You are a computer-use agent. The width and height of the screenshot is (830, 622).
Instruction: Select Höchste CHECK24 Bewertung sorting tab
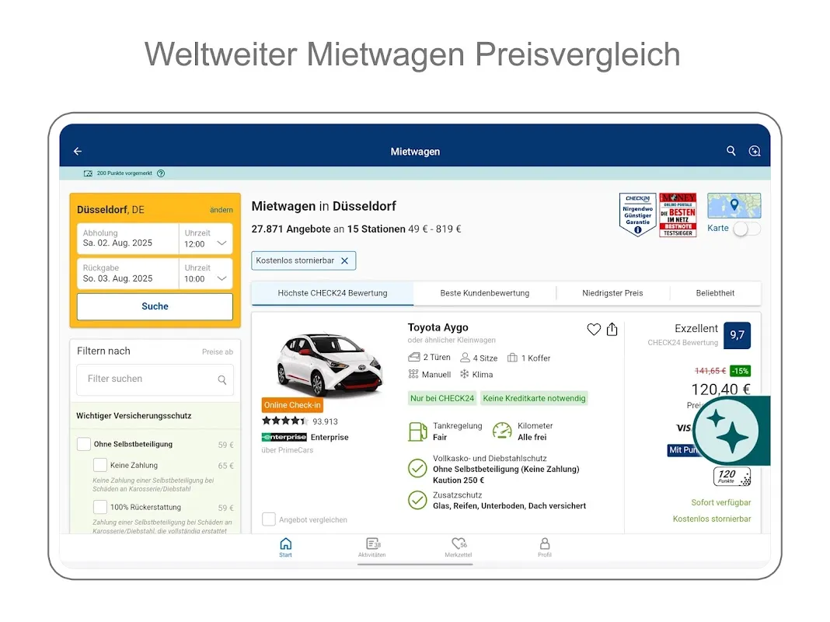333,293
